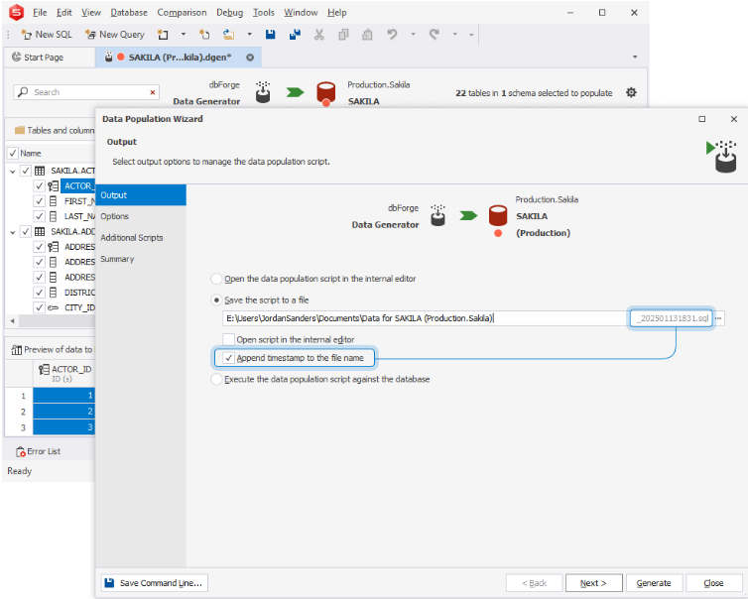Screen dimensions: 748x599
Task: Open the File menu
Action: pos(40,13)
